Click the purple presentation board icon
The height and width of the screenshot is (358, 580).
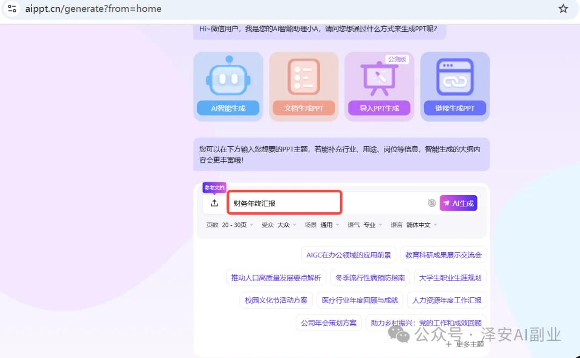[x=379, y=78]
